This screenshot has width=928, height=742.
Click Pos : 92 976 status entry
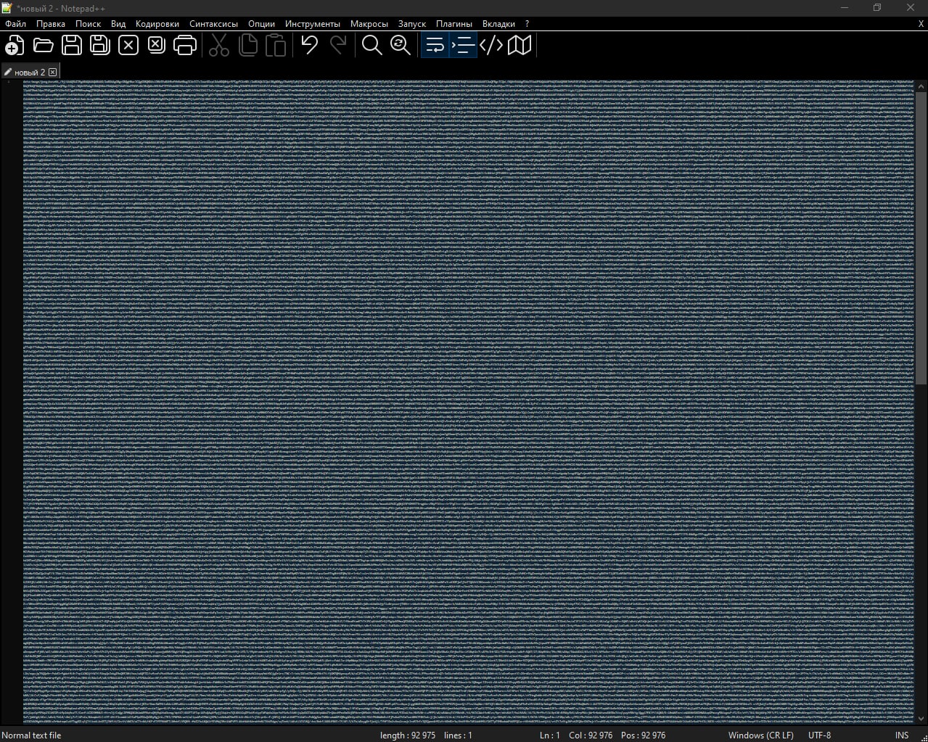pos(643,735)
